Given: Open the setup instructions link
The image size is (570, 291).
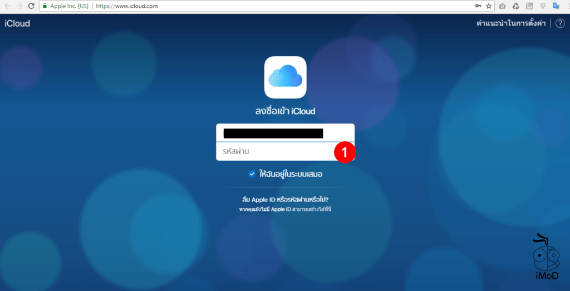Looking at the screenshot, I should 511,23.
